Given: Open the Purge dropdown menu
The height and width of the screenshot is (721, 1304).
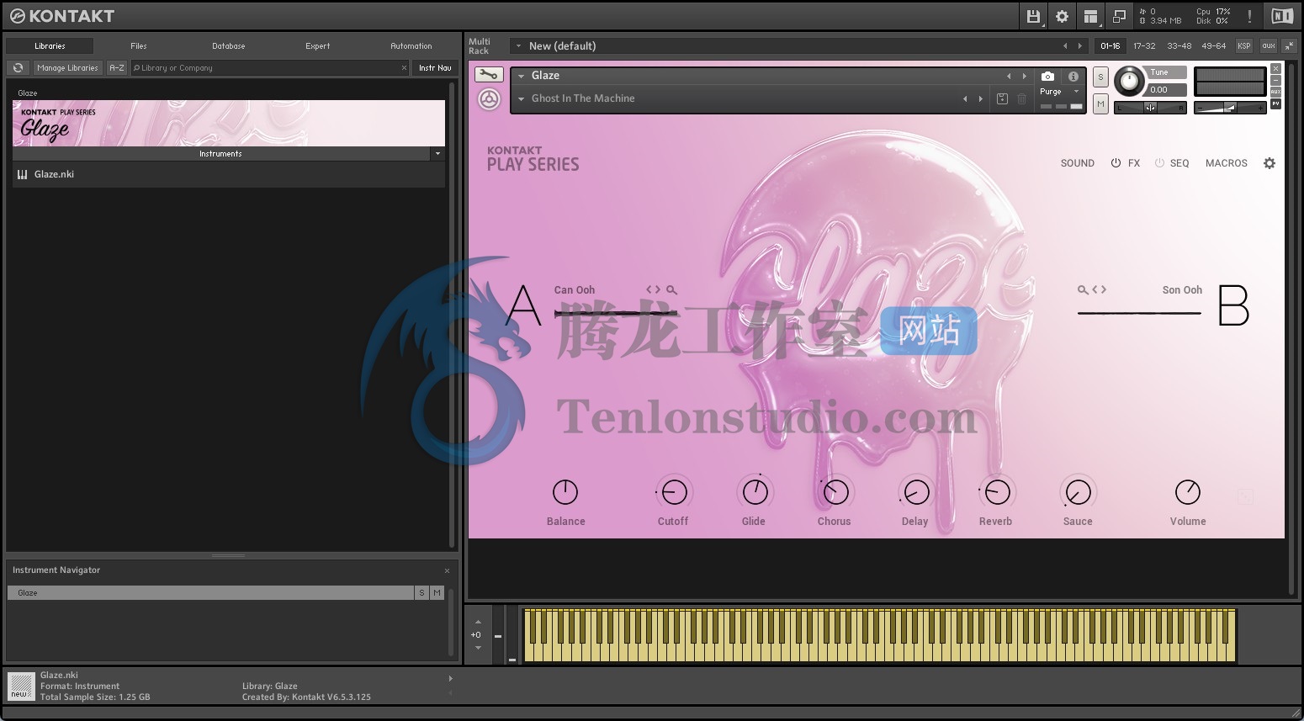Looking at the screenshot, I should tap(1076, 91).
